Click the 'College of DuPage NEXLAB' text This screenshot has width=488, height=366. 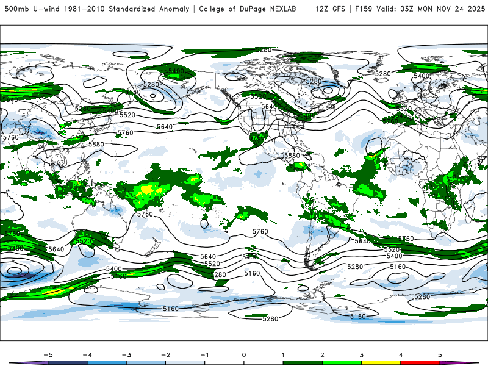[248, 9]
